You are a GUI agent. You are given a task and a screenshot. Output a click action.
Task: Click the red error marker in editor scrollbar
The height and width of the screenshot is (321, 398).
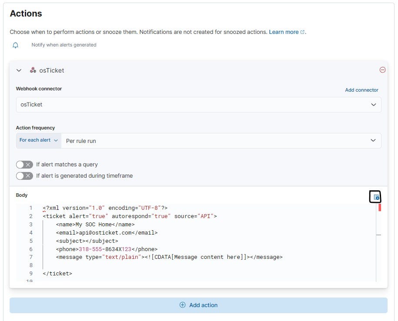tap(380, 207)
